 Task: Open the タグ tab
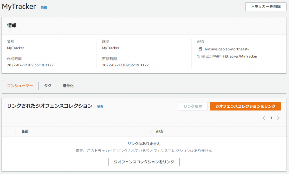pyautogui.click(x=48, y=86)
